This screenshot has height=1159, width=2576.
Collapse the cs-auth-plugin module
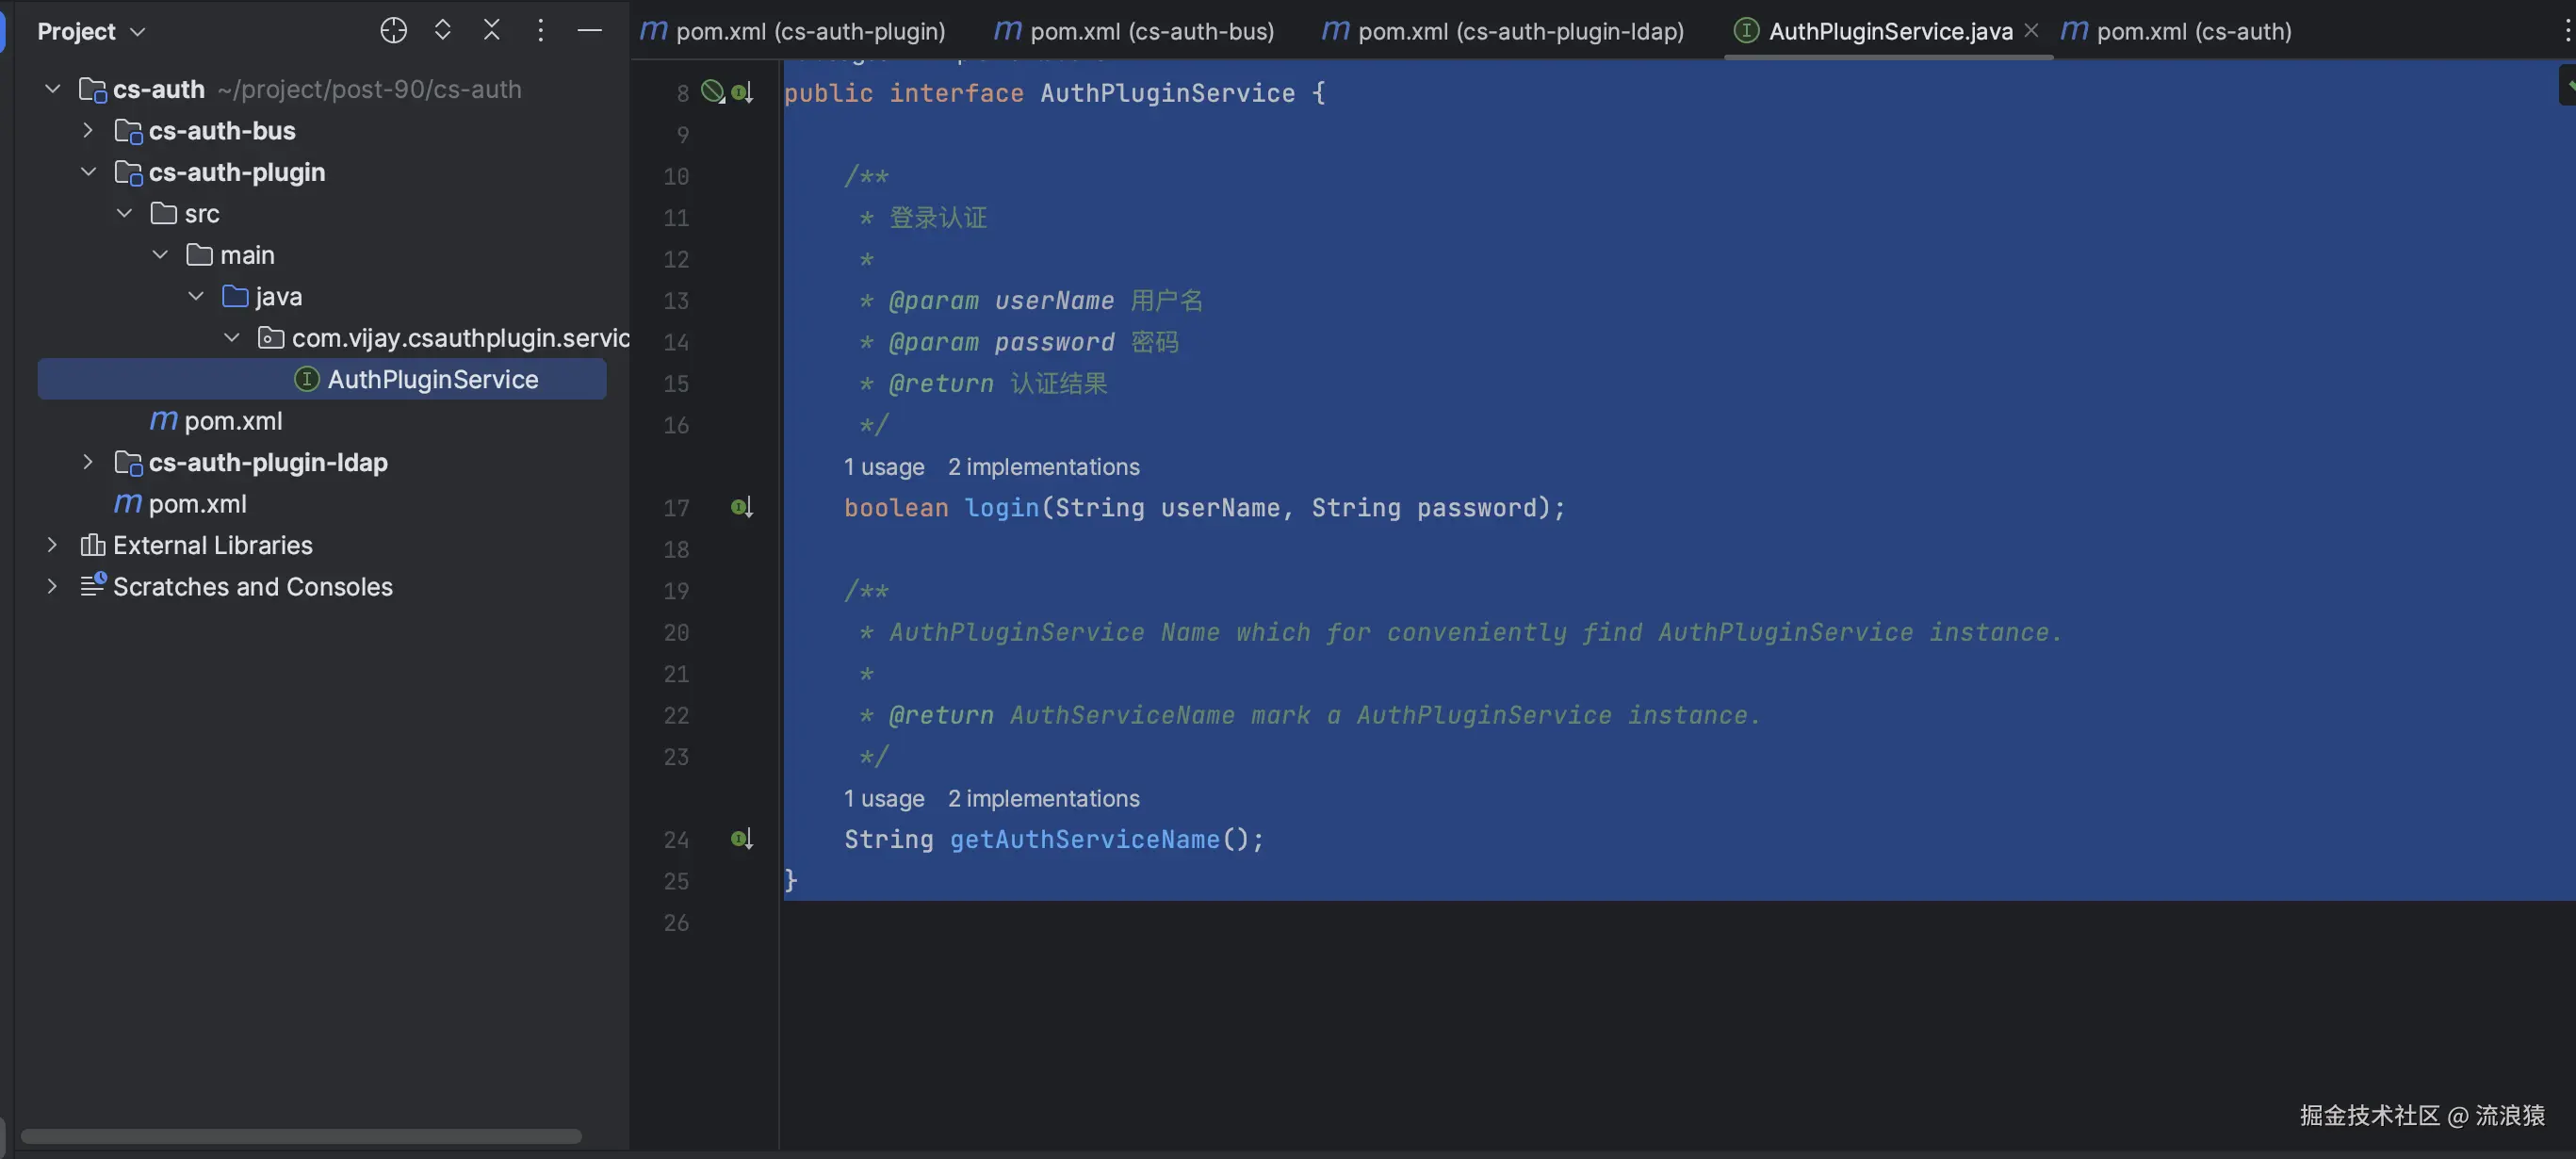tap(88, 172)
